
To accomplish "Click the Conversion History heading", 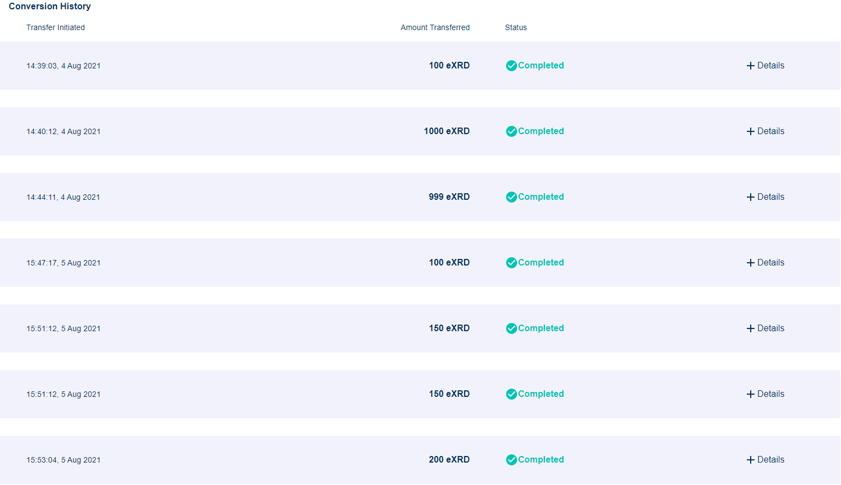I will (x=50, y=7).
